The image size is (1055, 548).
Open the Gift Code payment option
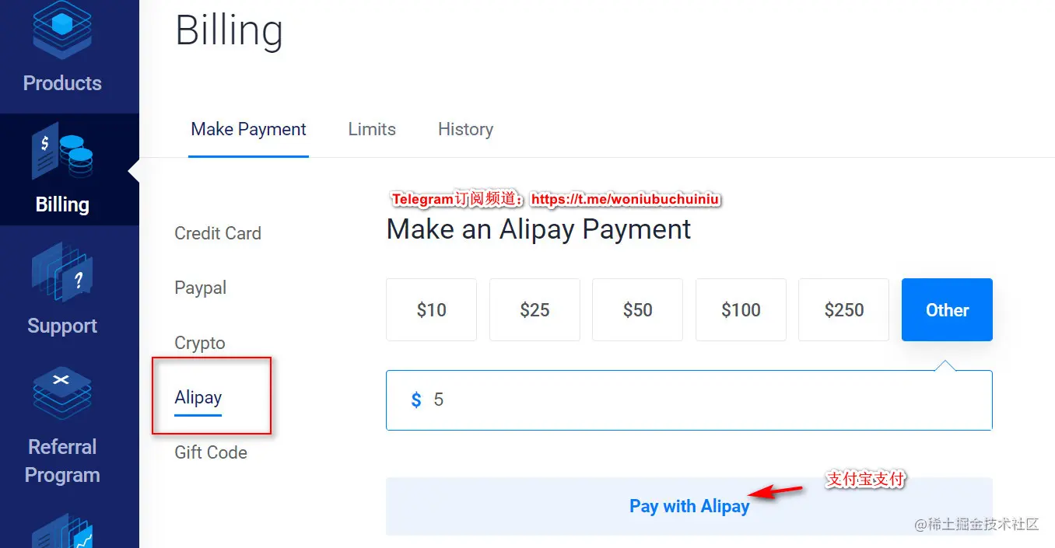click(x=210, y=452)
